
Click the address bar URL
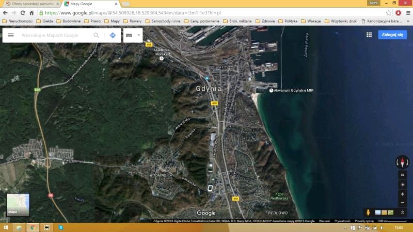click(133, 12)
